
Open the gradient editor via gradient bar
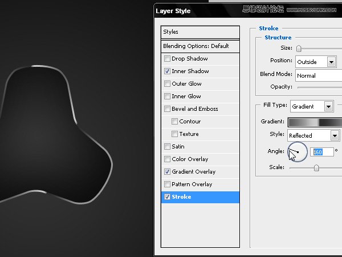coord(315,122)
